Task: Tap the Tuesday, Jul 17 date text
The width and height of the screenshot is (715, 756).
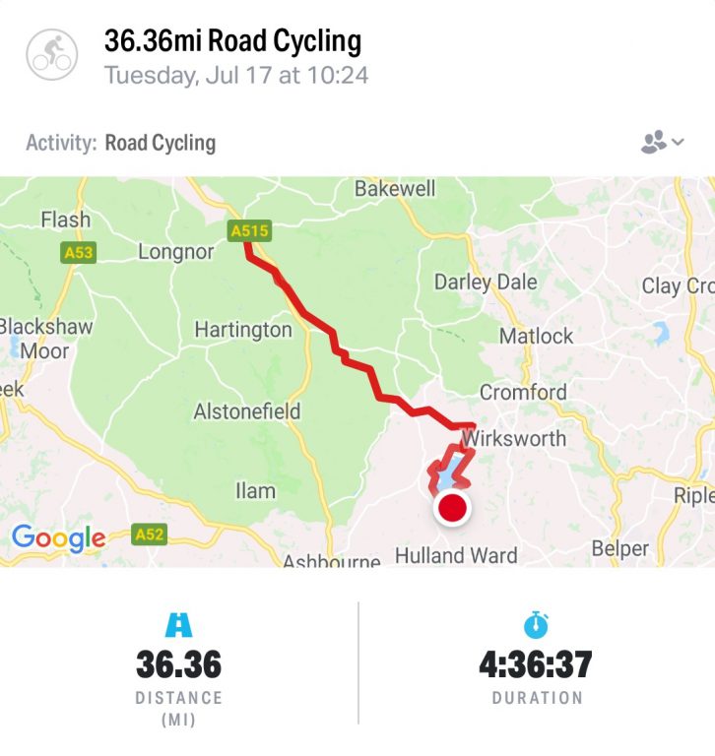Action: tap(236, 75)
